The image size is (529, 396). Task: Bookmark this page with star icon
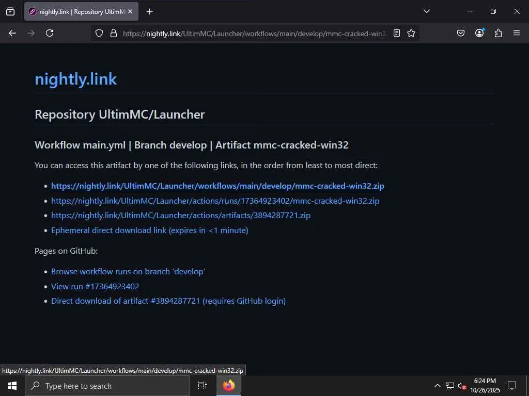click(x=411, y=33)
